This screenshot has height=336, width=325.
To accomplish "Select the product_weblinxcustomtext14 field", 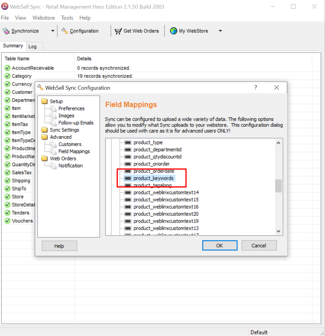I will [166, 193].
